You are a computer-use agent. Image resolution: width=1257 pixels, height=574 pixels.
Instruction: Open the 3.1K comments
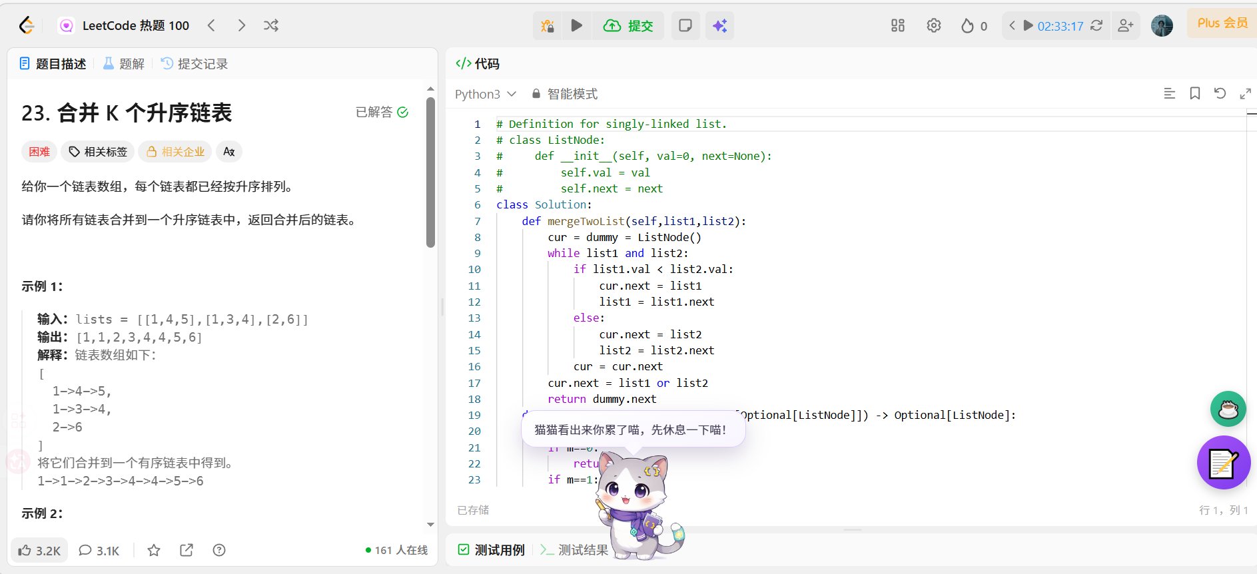click(99, 550)
